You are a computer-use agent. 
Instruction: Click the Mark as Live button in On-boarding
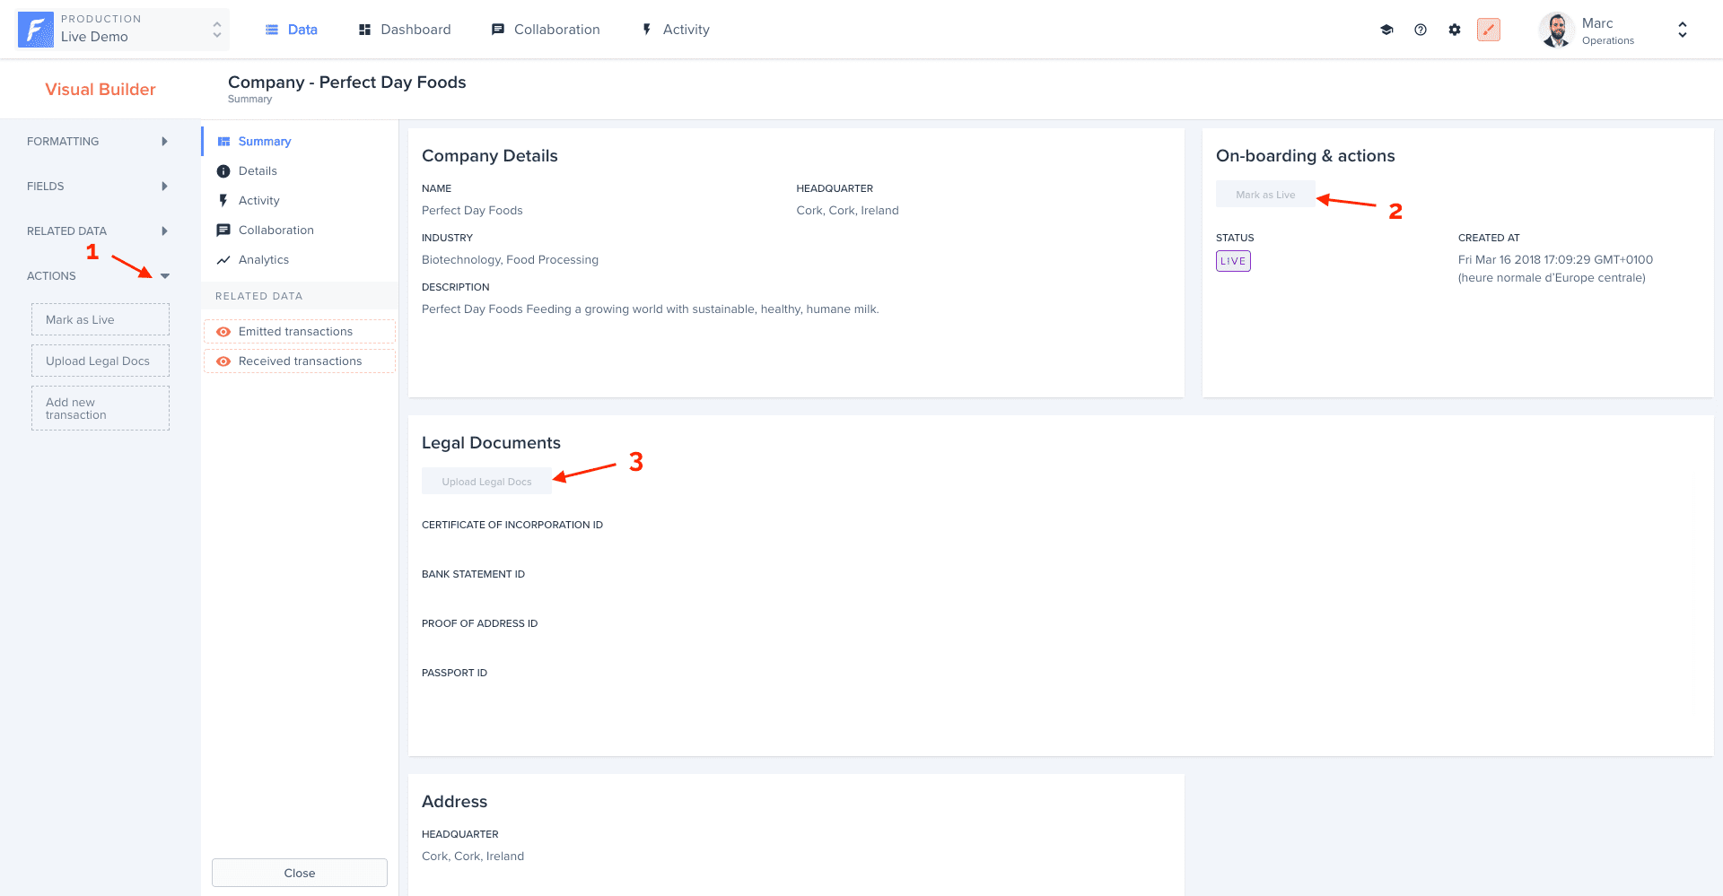tap(1265, 195)
